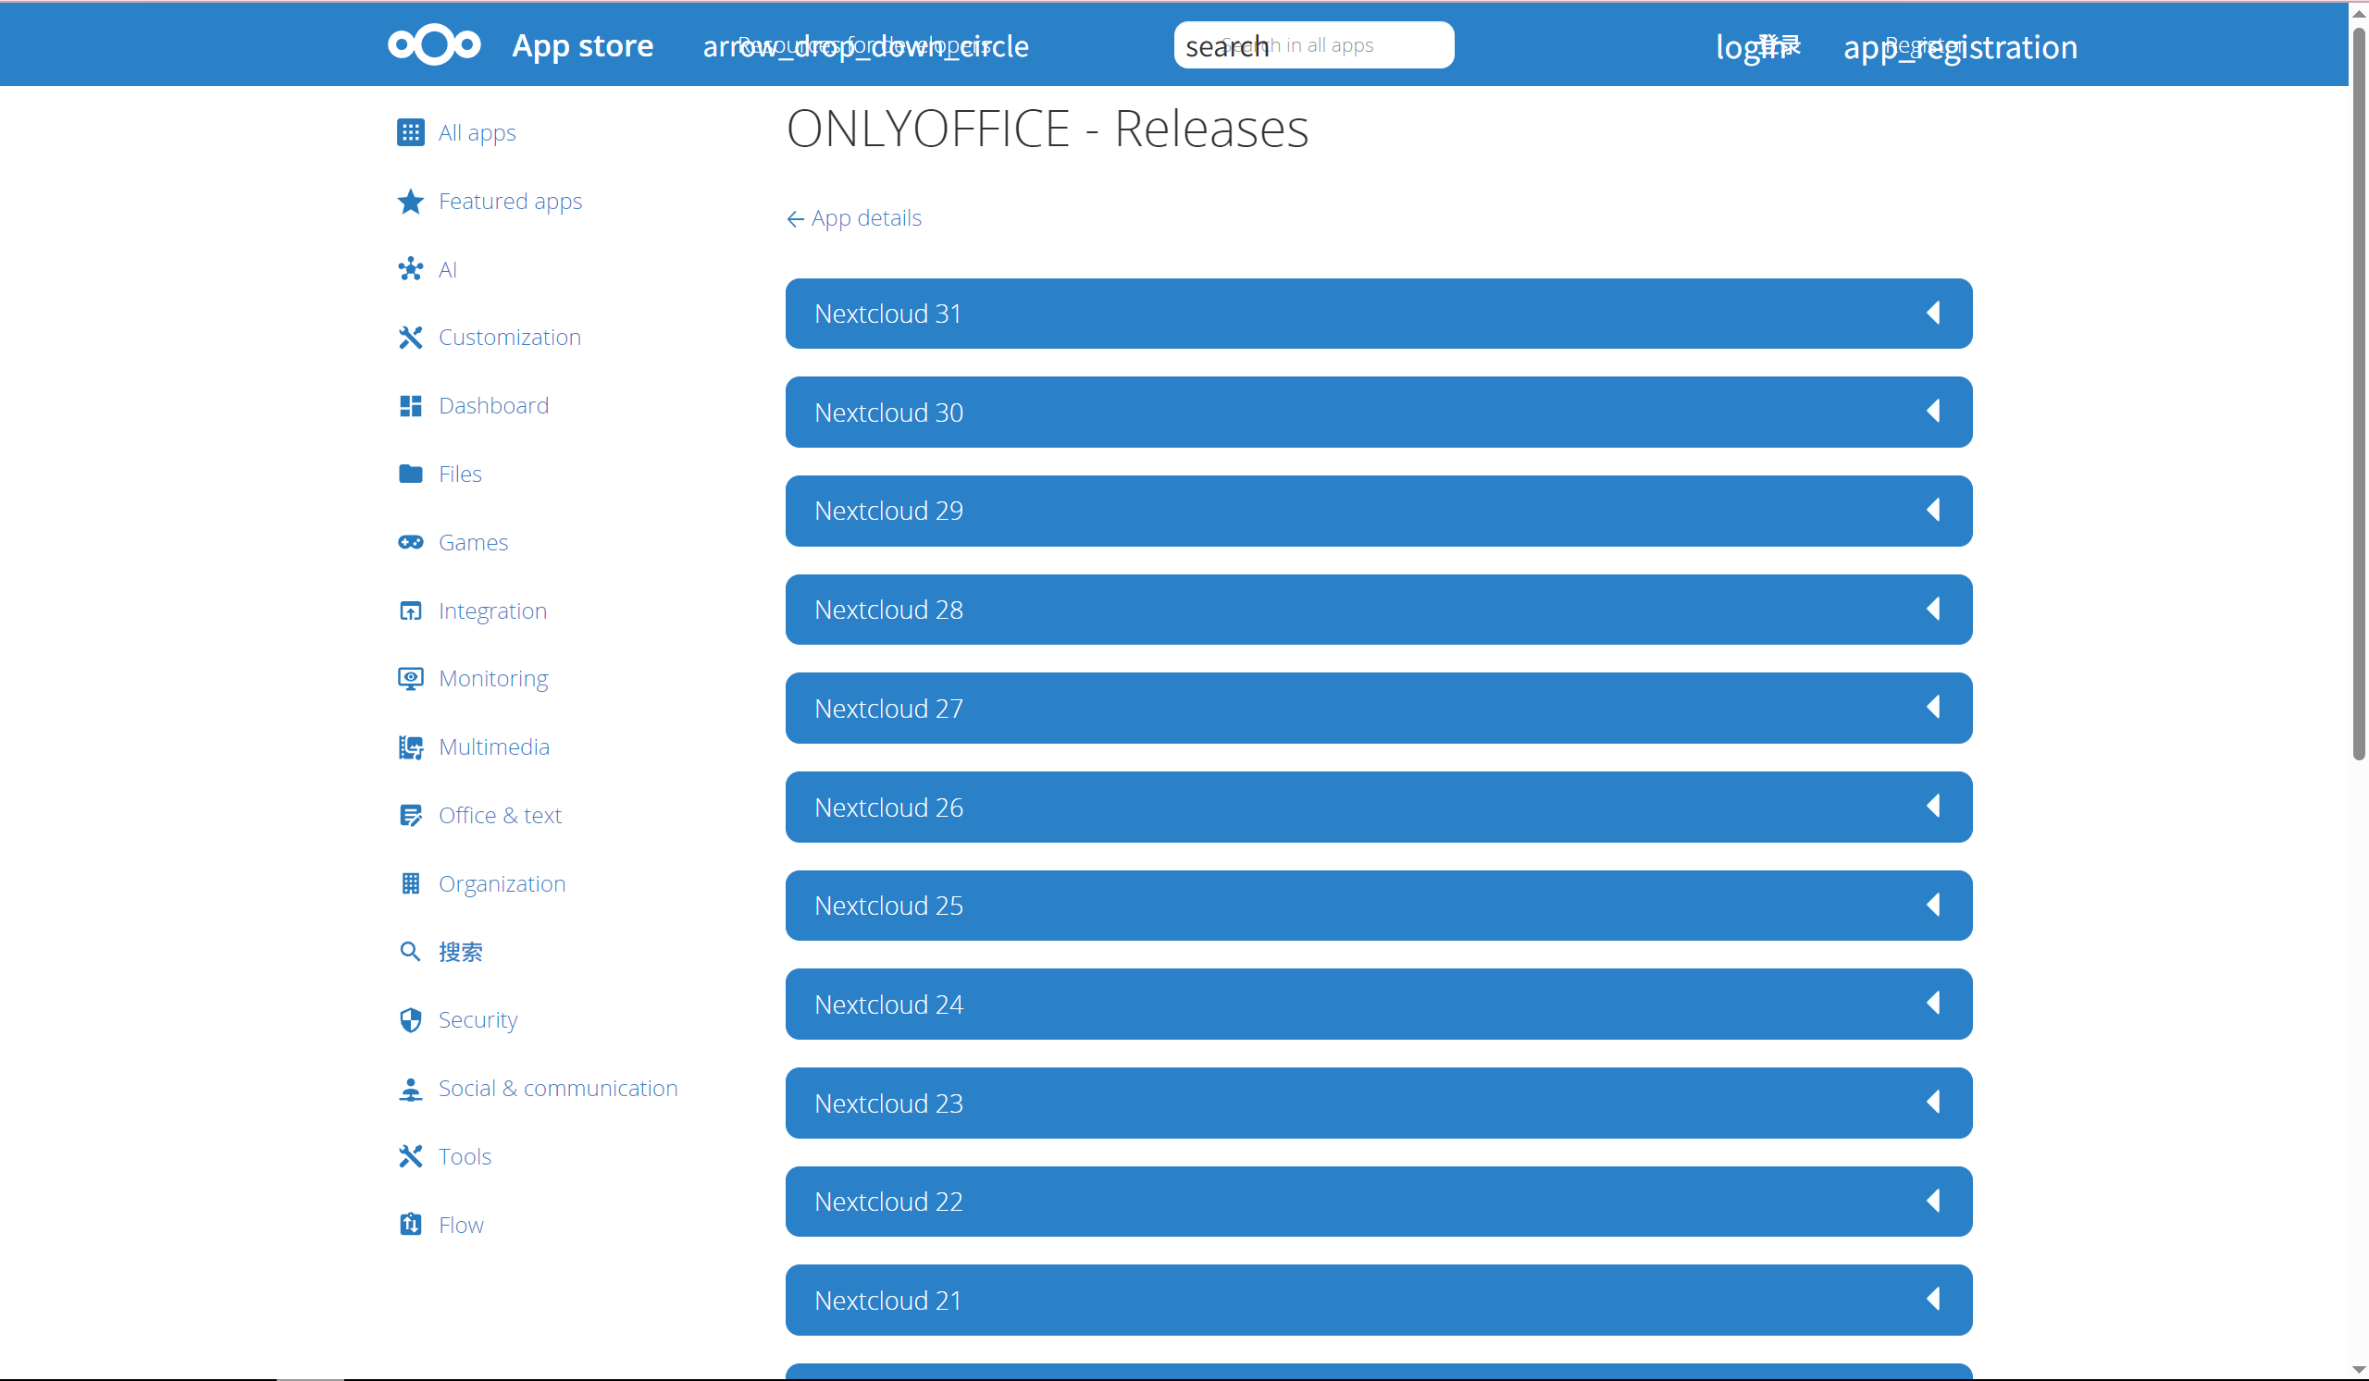This screenshot has height=1381, width=2369.
Task: Click the scrollbar down arrow
Action: pos(2358,1370)
